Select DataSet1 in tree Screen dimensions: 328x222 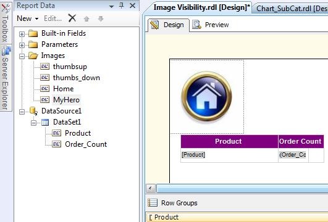[x=67, y=122]
